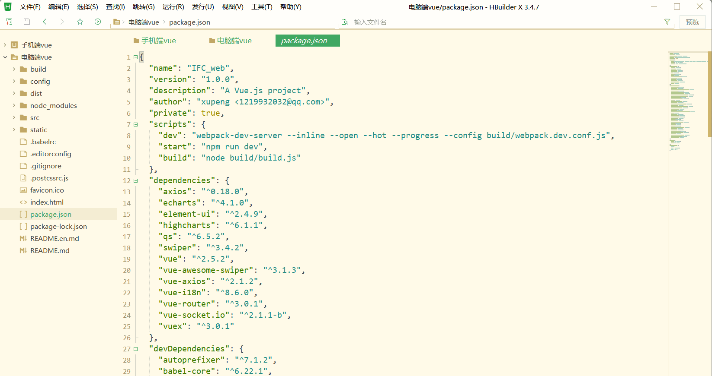Open package-lock.json in the file tree
This screenshot has height=376, width=712.
58,226
